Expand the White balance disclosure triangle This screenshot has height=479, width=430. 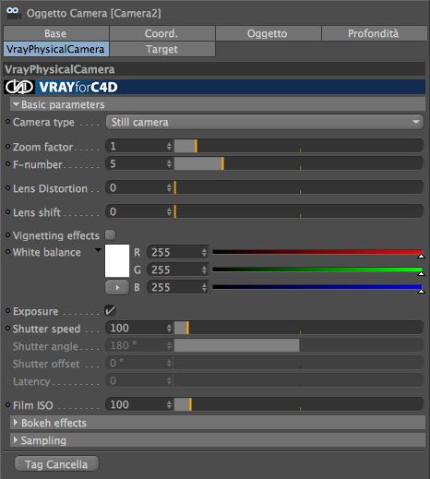pos(98,250)
